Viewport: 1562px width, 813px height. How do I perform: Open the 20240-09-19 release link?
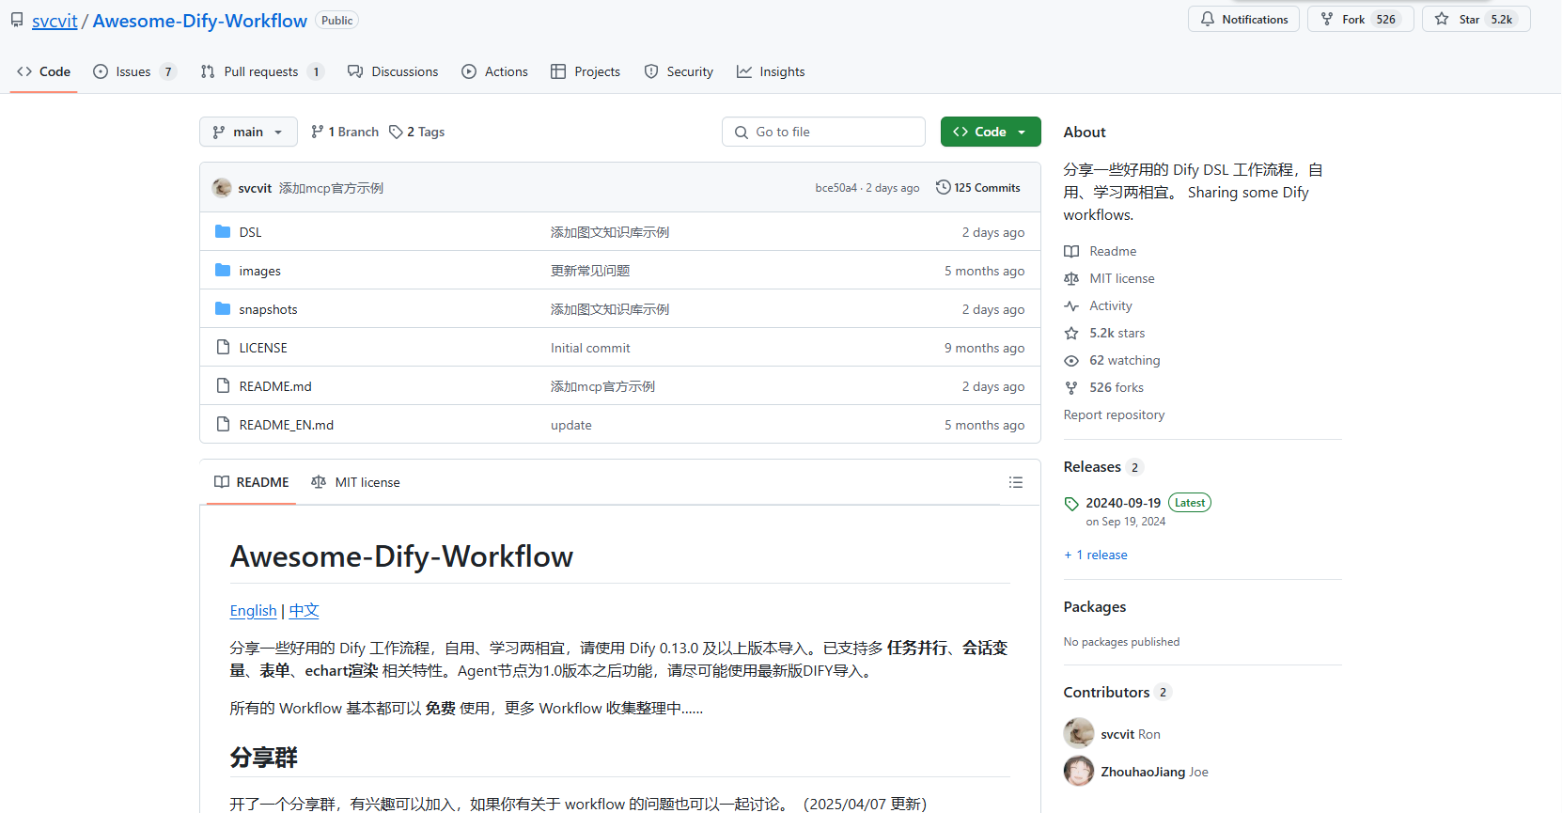click(x=1123, y=503)
